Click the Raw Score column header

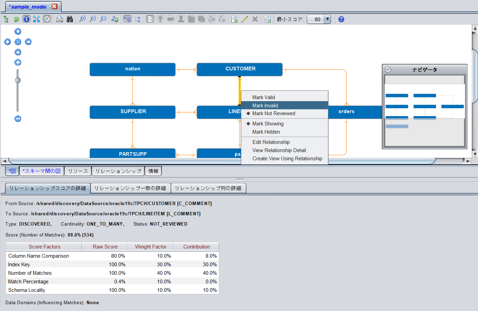pos(105,247)
